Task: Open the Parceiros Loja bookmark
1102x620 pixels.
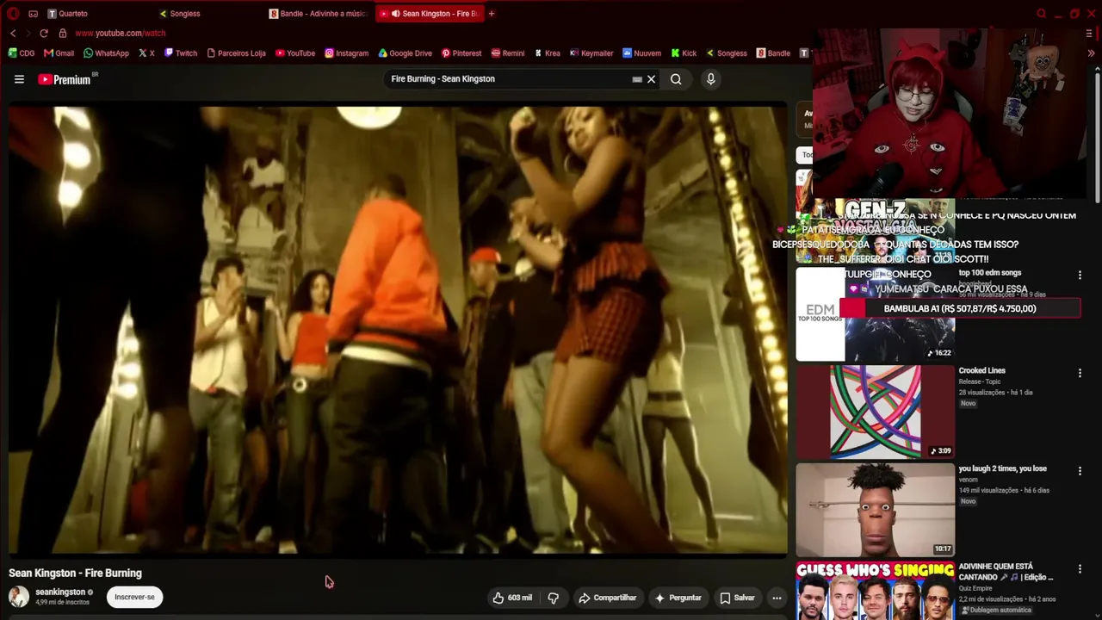Action: 236,53
